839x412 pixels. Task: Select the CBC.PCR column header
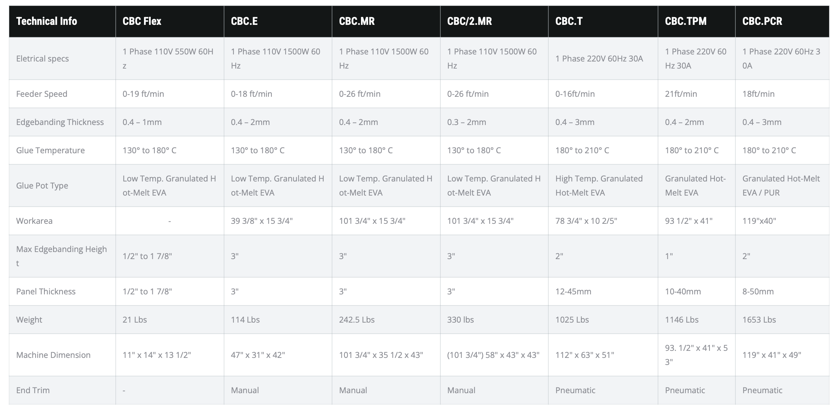pos(762,21)
